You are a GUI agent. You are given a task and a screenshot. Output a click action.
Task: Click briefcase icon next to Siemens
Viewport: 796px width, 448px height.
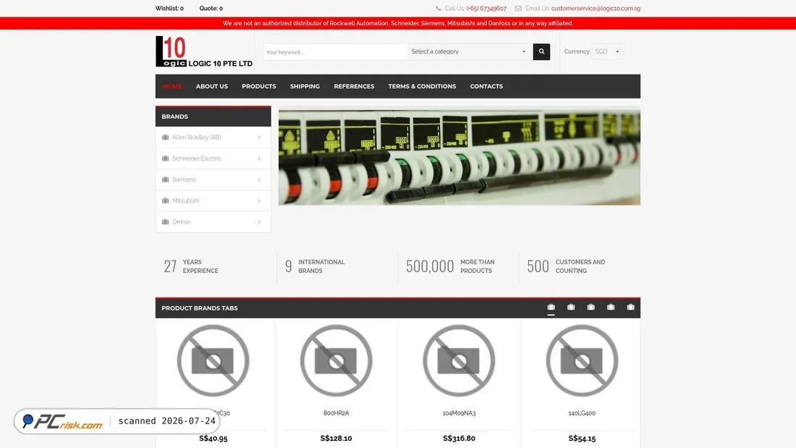165,179
